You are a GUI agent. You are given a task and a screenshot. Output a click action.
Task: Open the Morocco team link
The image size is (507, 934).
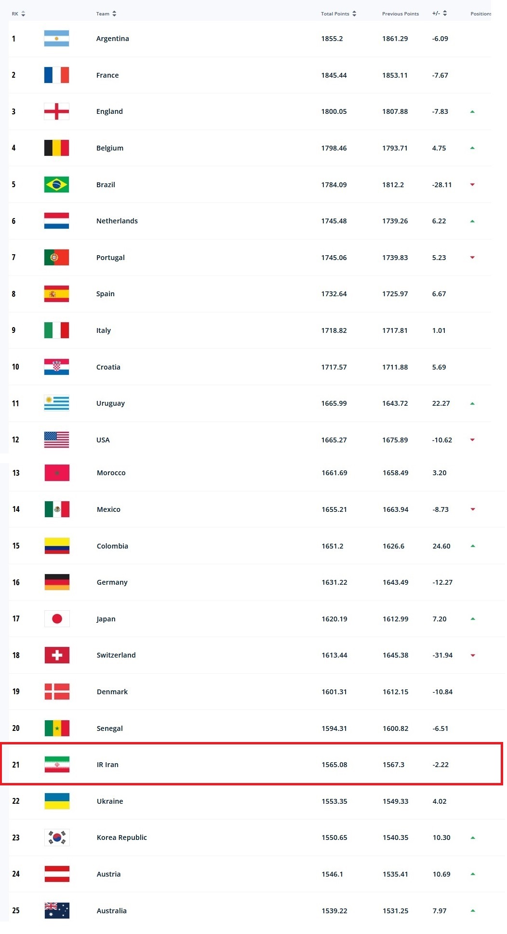pos(111,473)
